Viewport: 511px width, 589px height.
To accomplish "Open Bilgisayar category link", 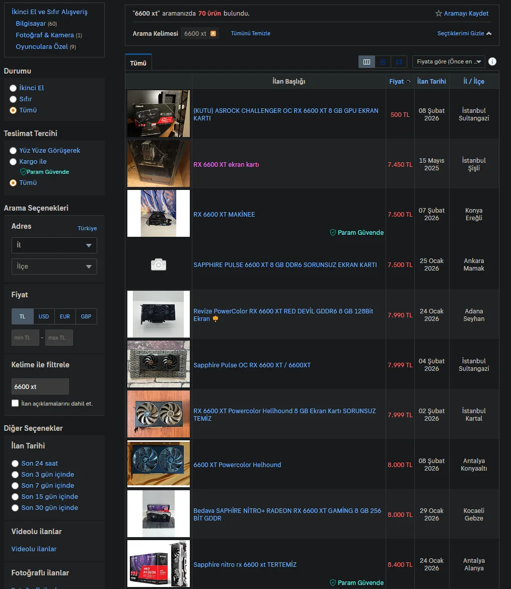I will point(31,23).
